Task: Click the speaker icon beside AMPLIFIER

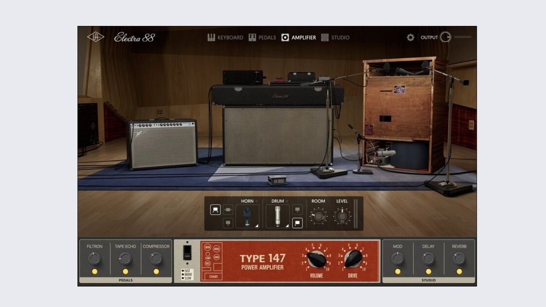Action: (285, 37)
